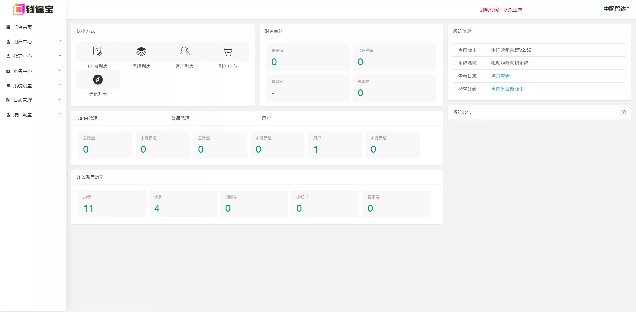Open 接口配置 sidebar menu item

point(23,115)
